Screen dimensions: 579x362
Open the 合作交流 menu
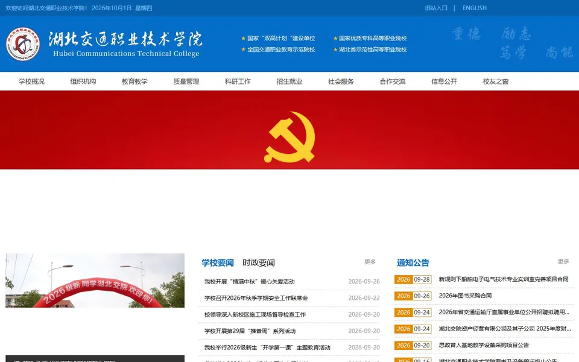pos(393,81)
